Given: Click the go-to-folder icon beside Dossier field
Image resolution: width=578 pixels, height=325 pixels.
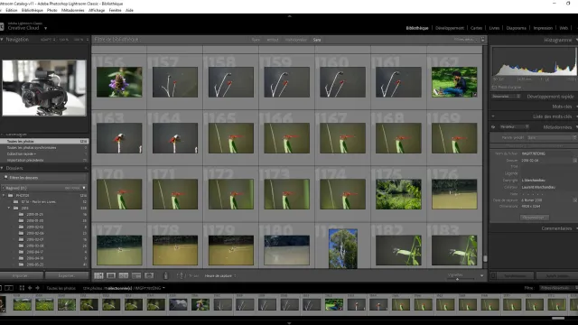Looking at the screenshot, I should tap(574, 161).
